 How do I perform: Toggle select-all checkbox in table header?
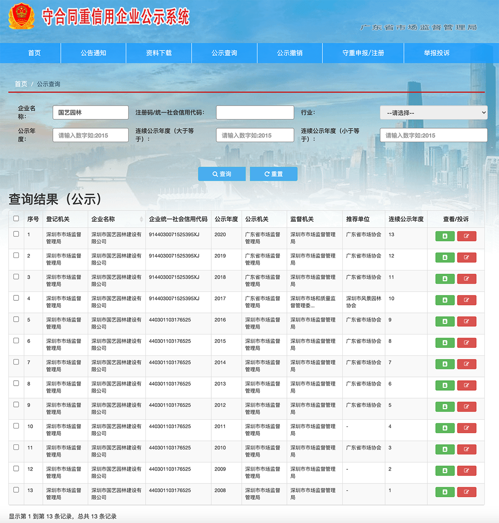click(16, 218)
